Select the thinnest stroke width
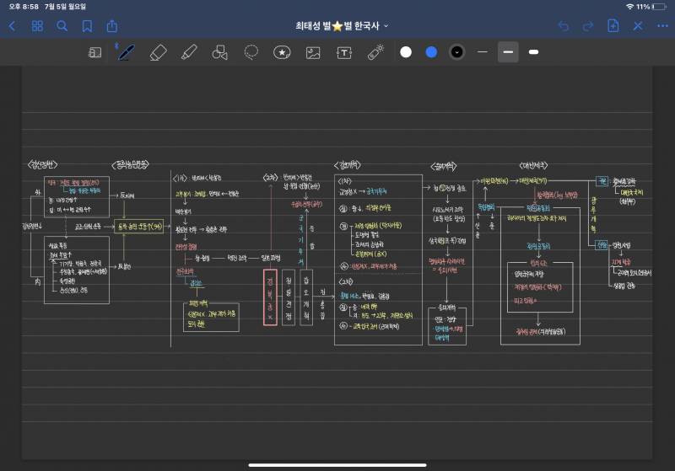 [x=483, y=52]
